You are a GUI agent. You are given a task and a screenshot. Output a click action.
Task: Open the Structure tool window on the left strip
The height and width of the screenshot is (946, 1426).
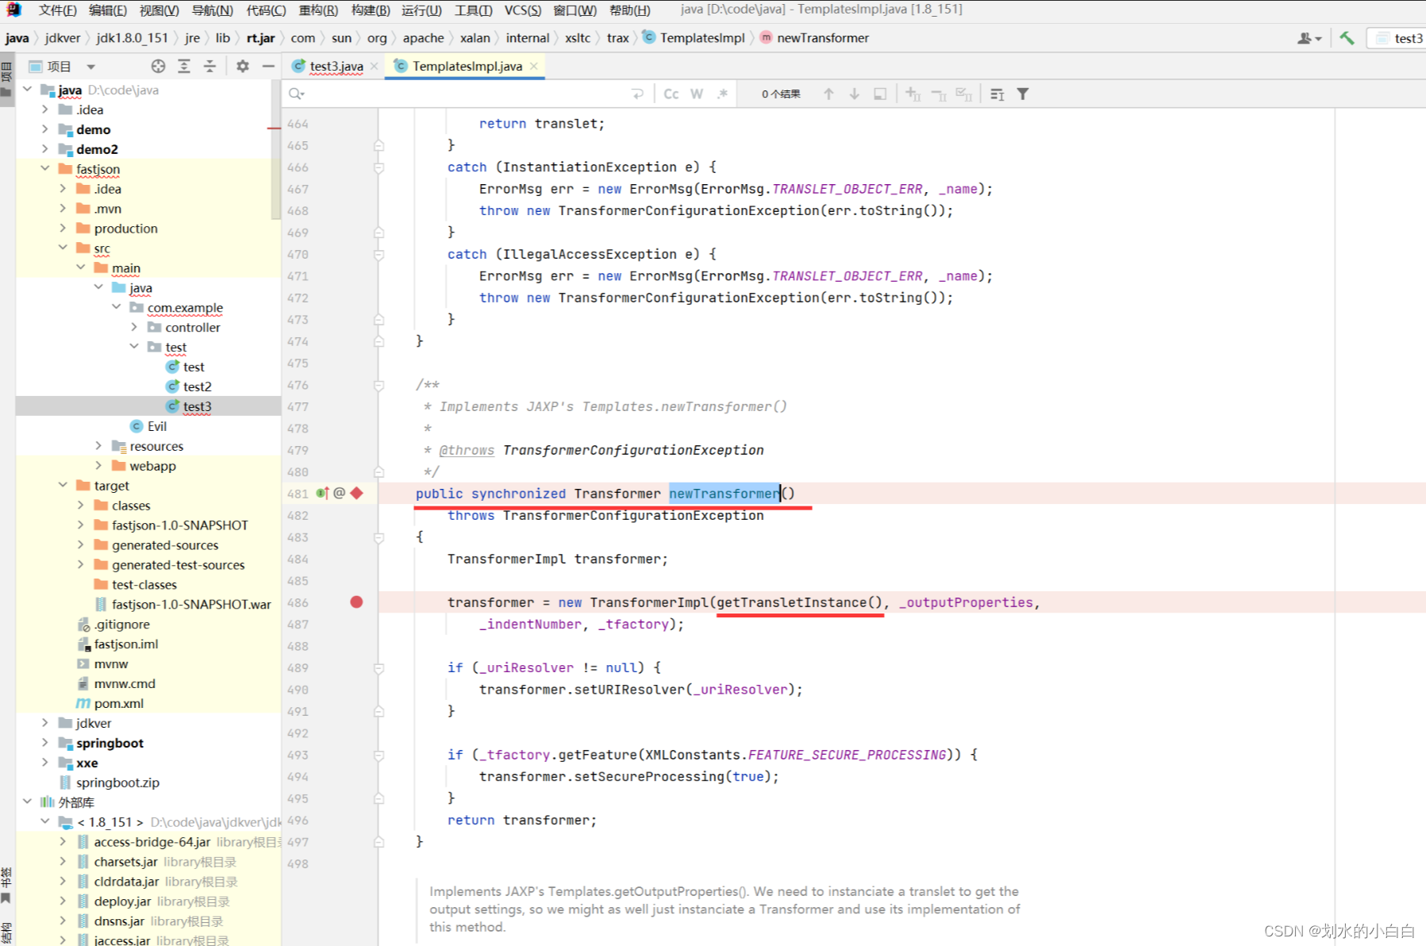[x=6, y=933]
